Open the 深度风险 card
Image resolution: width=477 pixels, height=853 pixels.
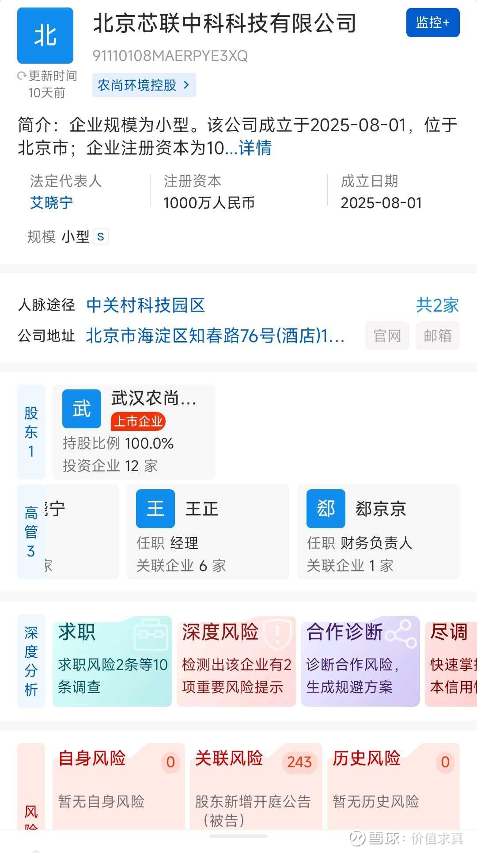click(236, 661)
